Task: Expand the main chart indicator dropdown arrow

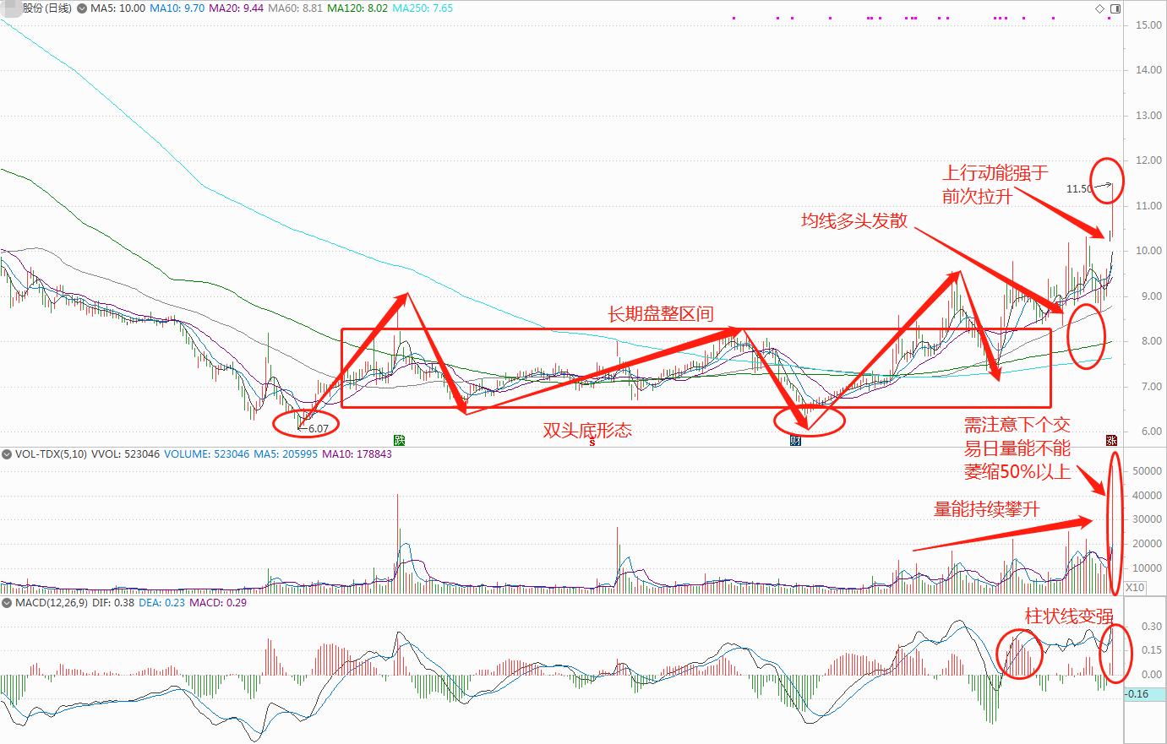Action: pos(81,8)
